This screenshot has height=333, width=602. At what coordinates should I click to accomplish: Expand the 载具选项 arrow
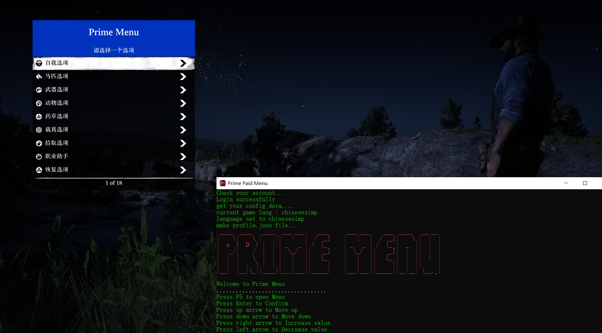pos(183,130)
